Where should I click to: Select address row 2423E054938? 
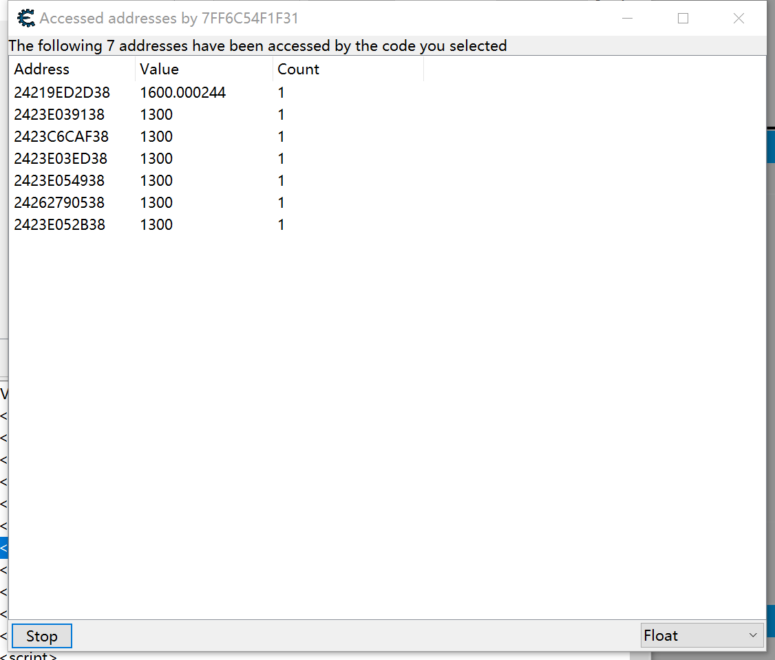[x=59, y=181]
